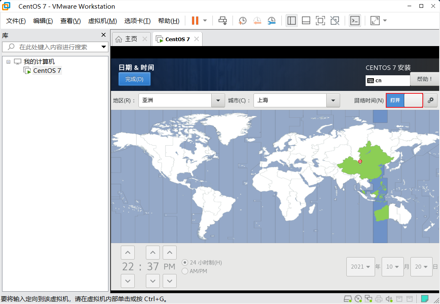This screenshot has height=304, width=440.
Task: Switch AM/PM with the up arrow
Action: (x=170, y=252)
